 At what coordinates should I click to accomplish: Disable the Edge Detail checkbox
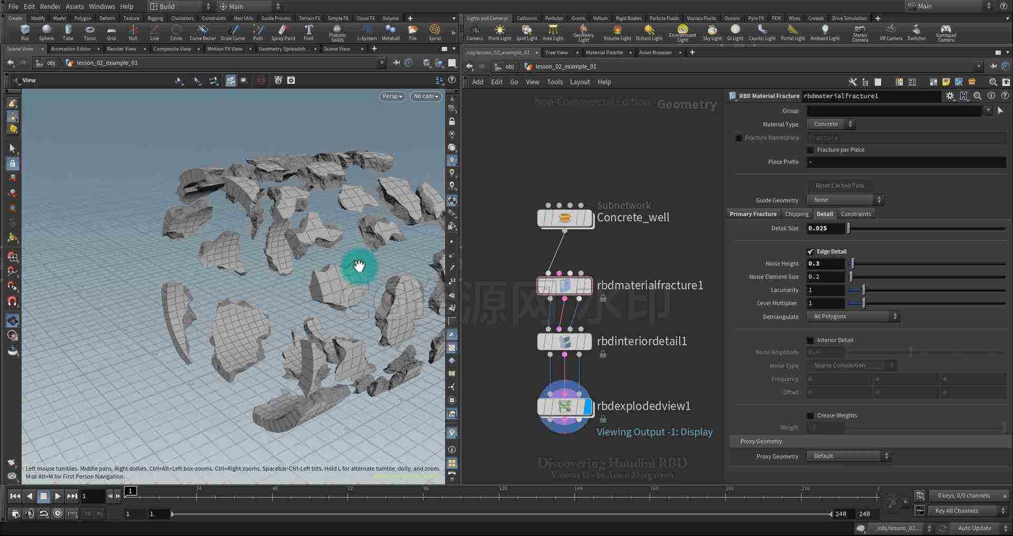click(x=811, y=251)
